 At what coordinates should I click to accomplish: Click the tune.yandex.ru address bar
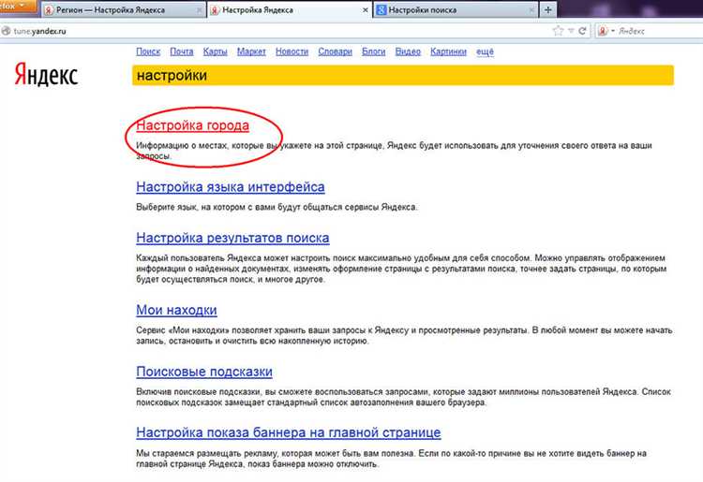(x=278, y=31)
